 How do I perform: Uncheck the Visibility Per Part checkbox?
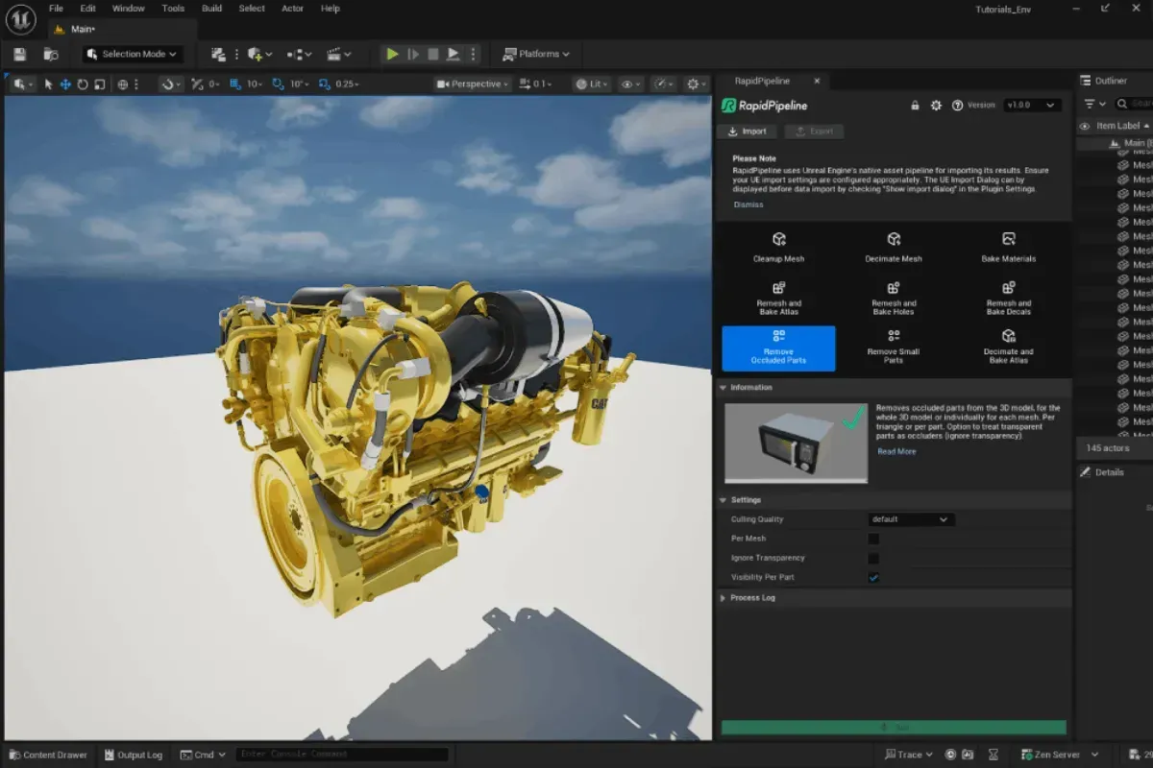873,577
